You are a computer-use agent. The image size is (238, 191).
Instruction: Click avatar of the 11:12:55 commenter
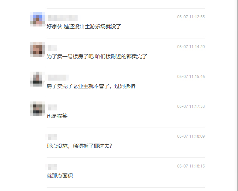pyautogui.click(x=37, y=19)
